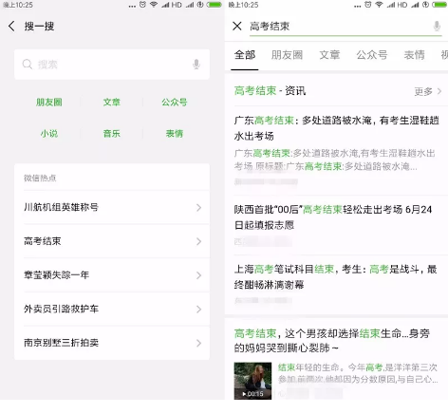The width and height of the screenshot is (448, 414).
Task: Select the 全部 results tab
Action: point(245,55)
